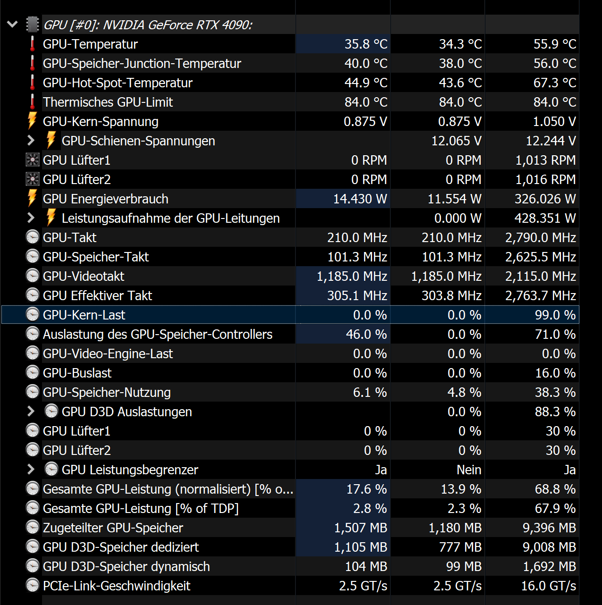Image resolution: width=602 pixels, height=605 pixels.
Task: Click the '67.3 °C' hot spot value
Action: (x=555, y=83)
